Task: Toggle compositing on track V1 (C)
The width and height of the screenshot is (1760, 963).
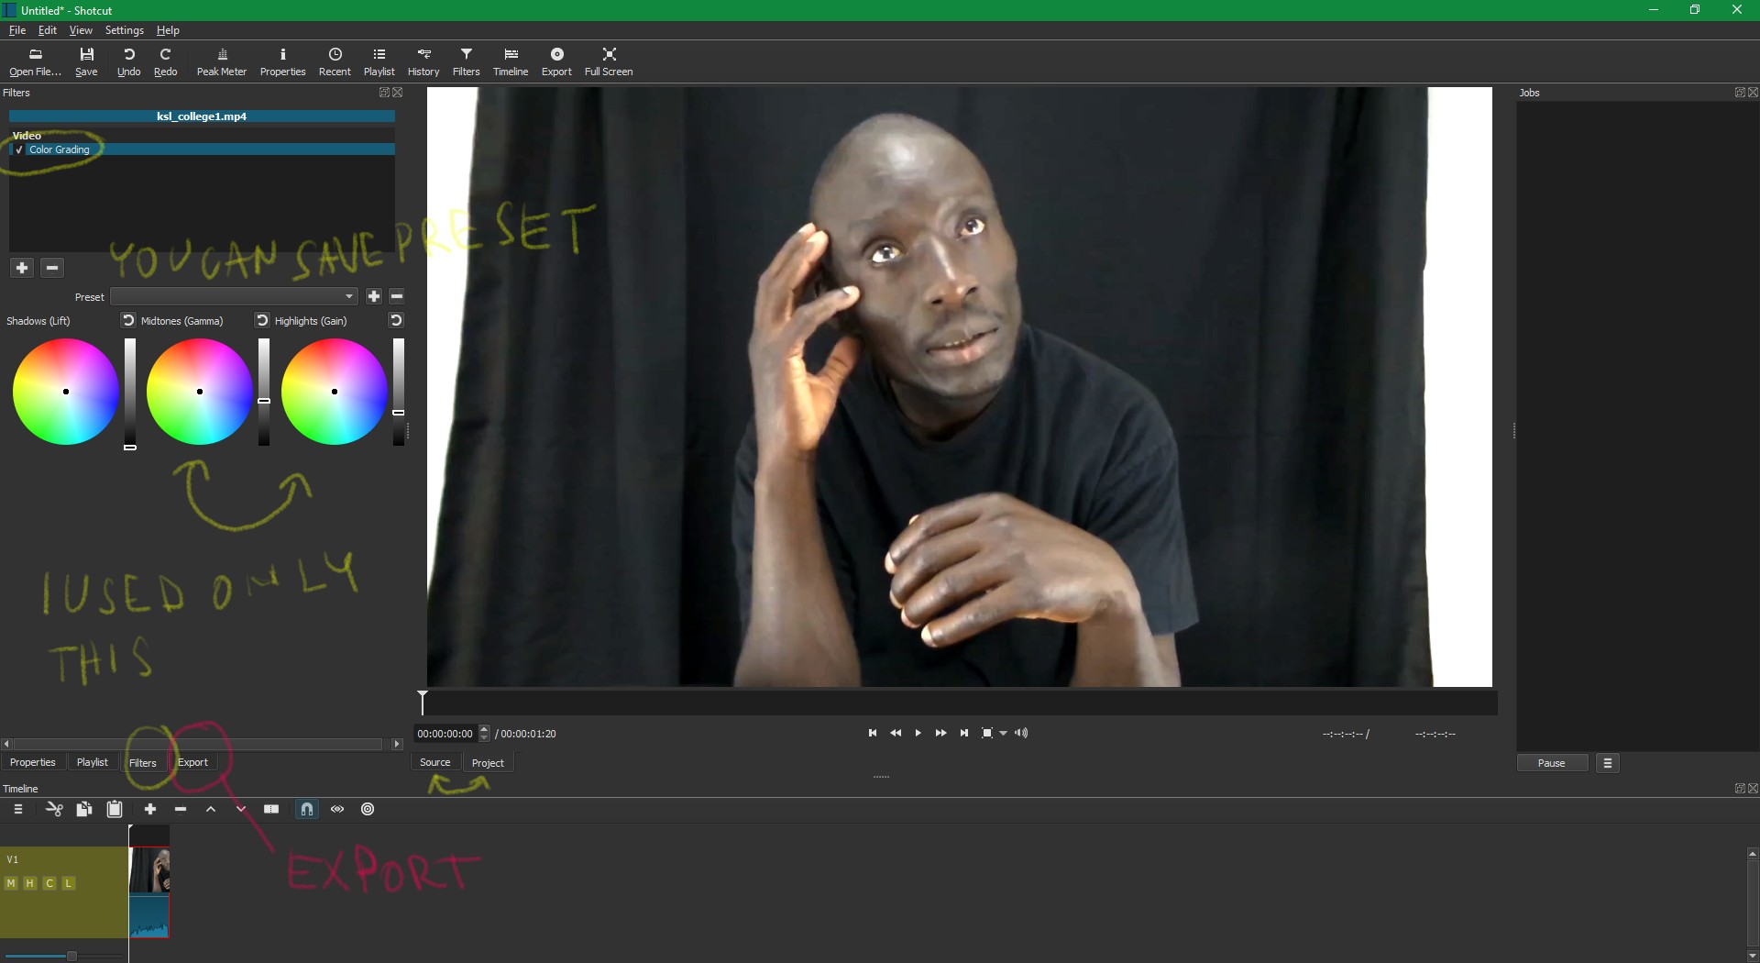Action: [49, 883]
